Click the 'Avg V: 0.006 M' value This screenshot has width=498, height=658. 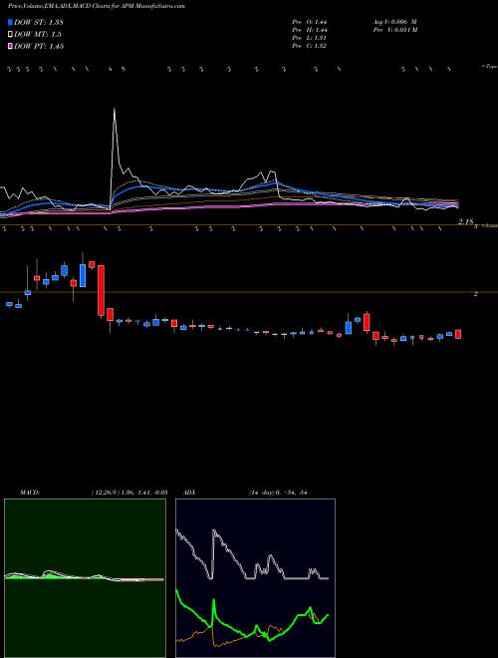click(394, 21)
